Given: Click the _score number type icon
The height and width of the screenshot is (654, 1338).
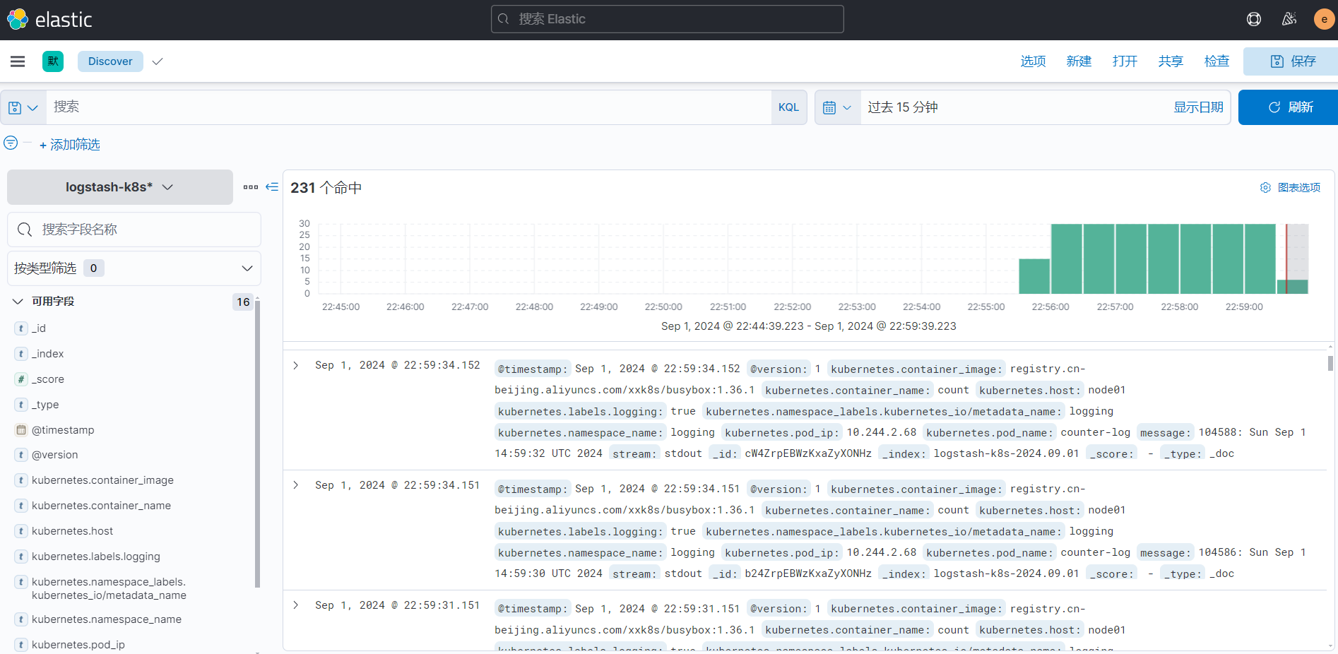Looking at the screenshot, I should [x=21, y=379].
